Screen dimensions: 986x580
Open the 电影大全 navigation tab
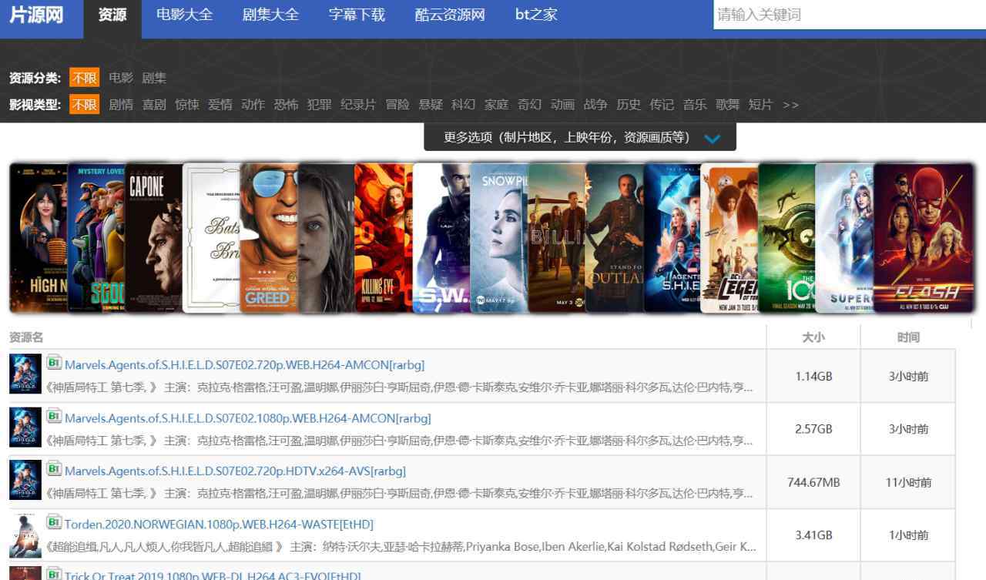(184, 15)
